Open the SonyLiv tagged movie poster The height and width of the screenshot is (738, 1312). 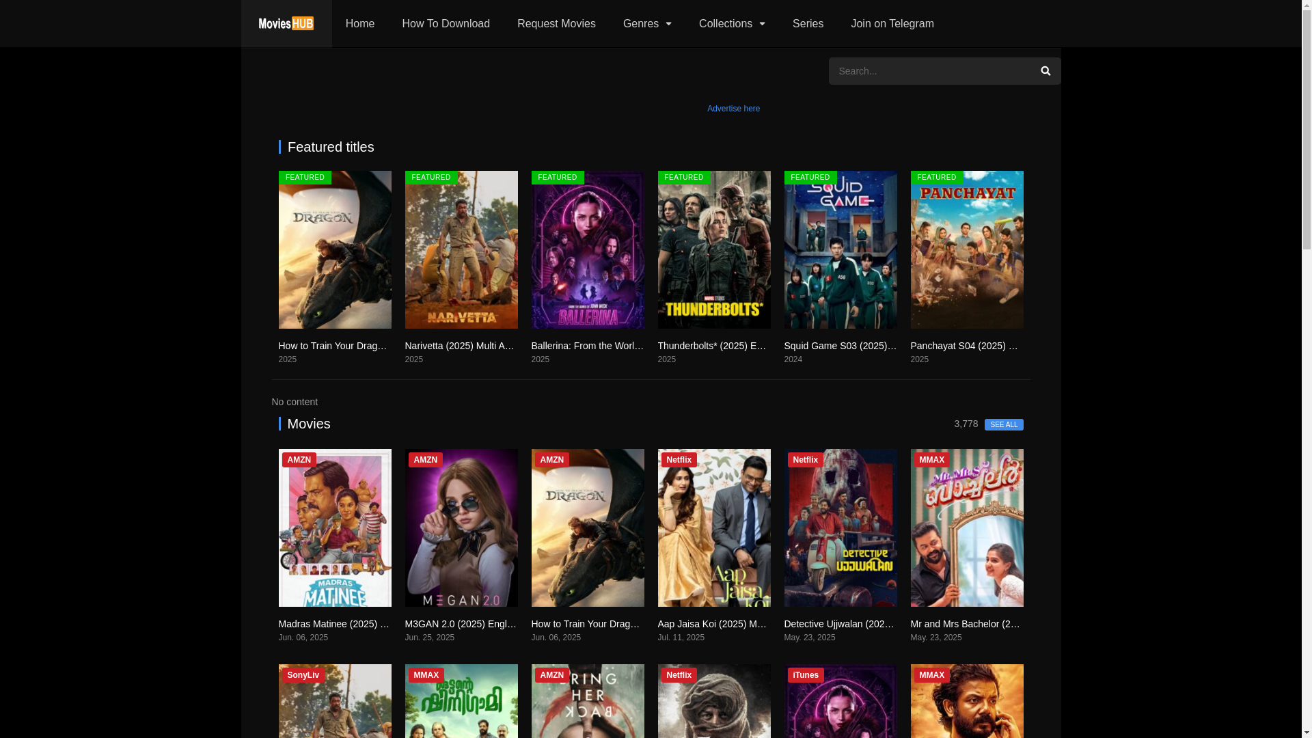click(x=335, y=701)
